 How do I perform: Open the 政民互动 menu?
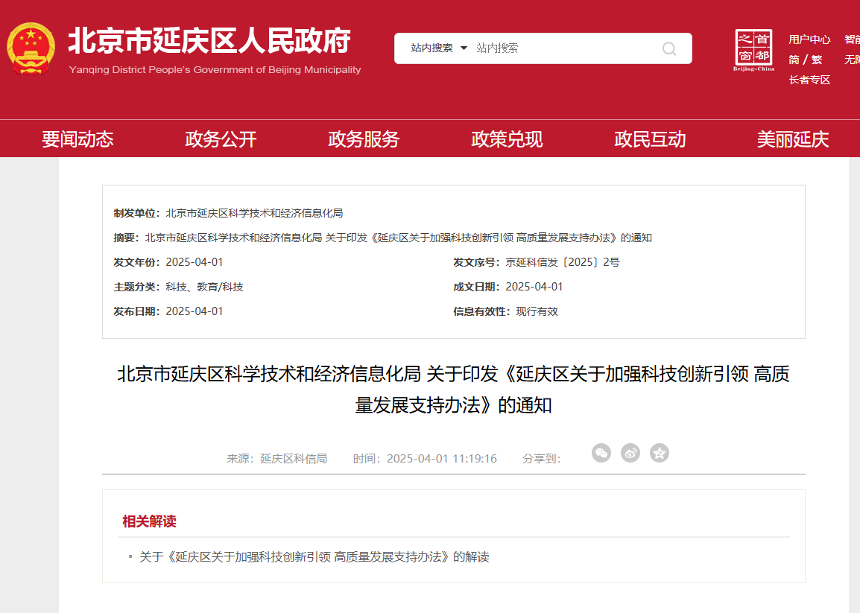(650, 139)
